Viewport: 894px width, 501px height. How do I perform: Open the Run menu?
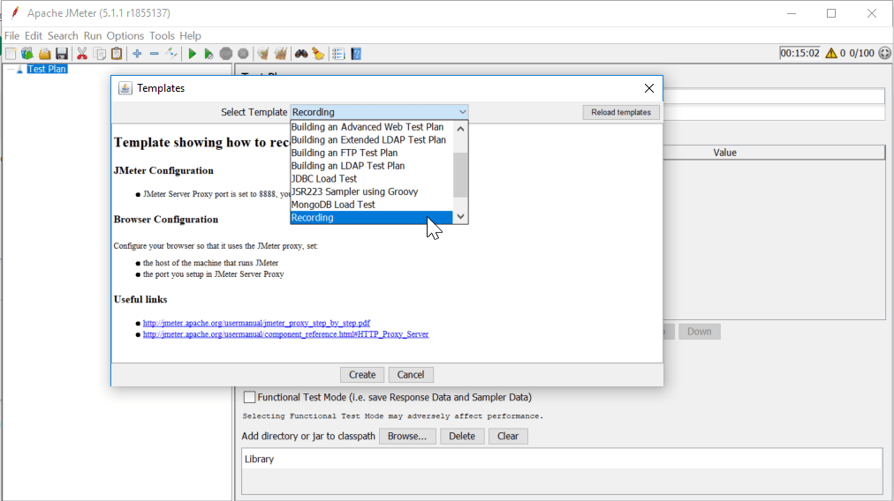click(93, 35)
